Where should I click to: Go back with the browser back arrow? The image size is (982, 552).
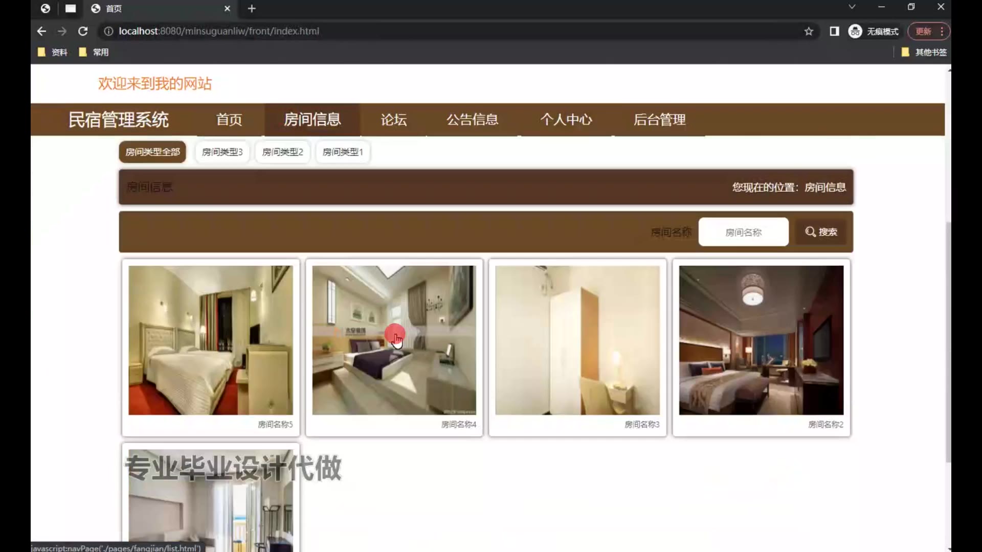click(x=41, y=31)
